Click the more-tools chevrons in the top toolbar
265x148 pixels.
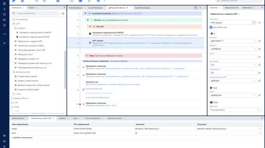click(105, 1)
